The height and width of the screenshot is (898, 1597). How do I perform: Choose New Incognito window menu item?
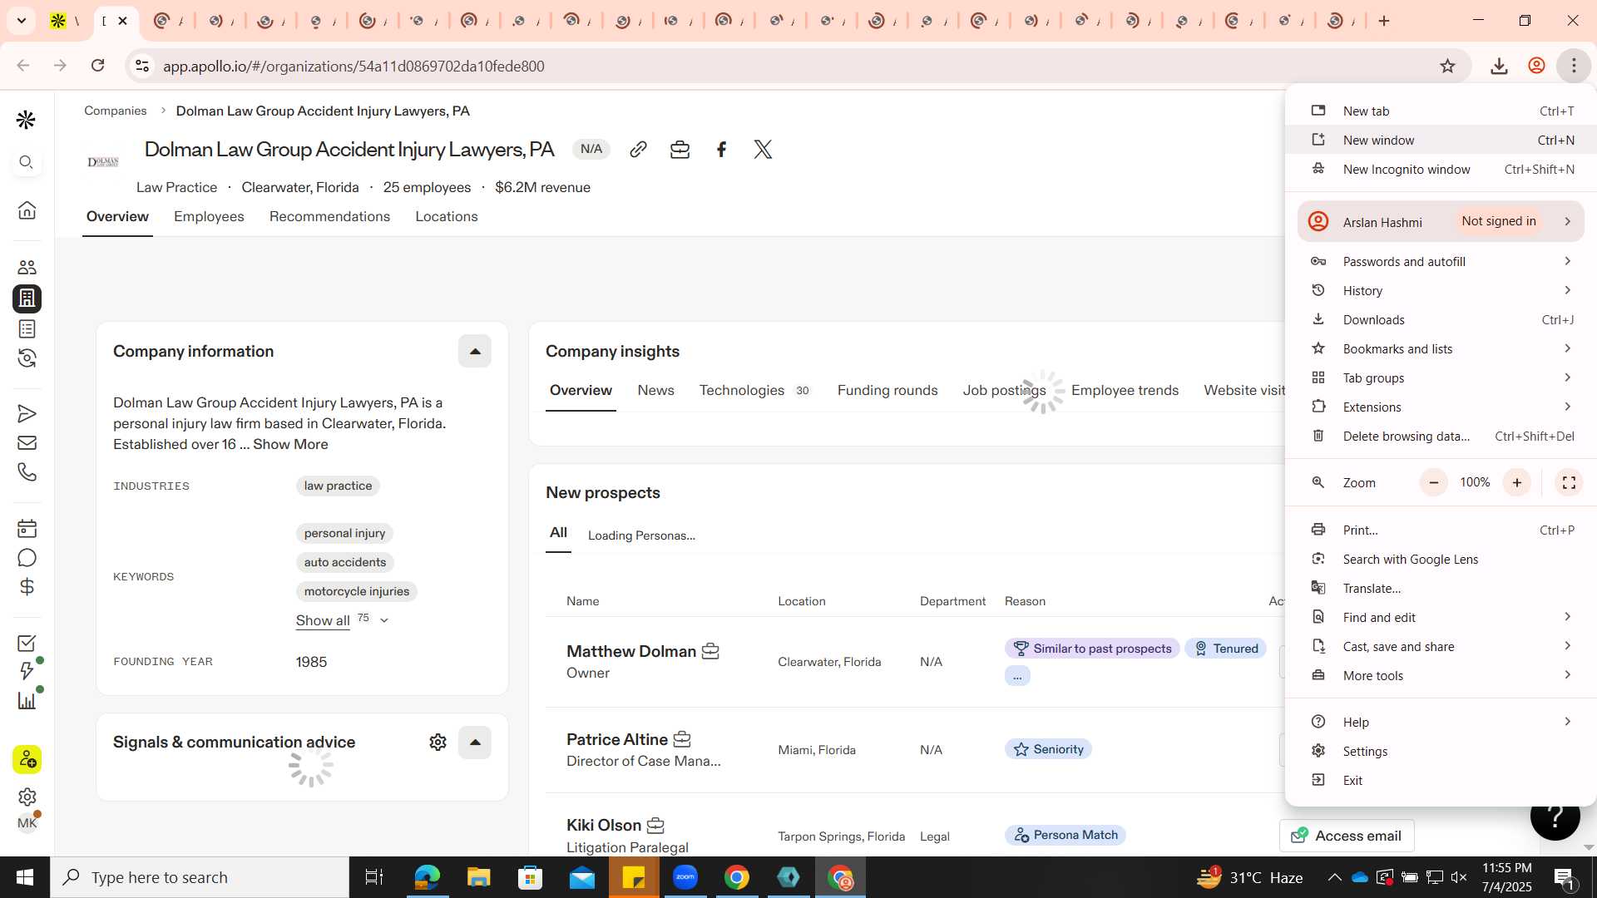coord(1441,169)
